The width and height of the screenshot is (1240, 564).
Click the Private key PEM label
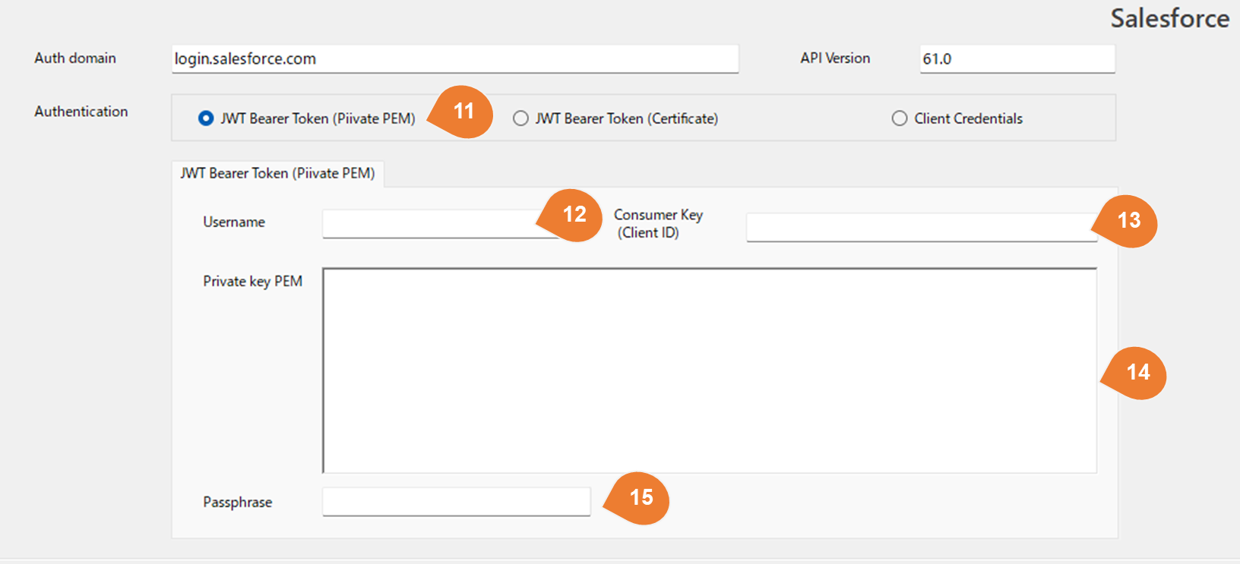252,282
